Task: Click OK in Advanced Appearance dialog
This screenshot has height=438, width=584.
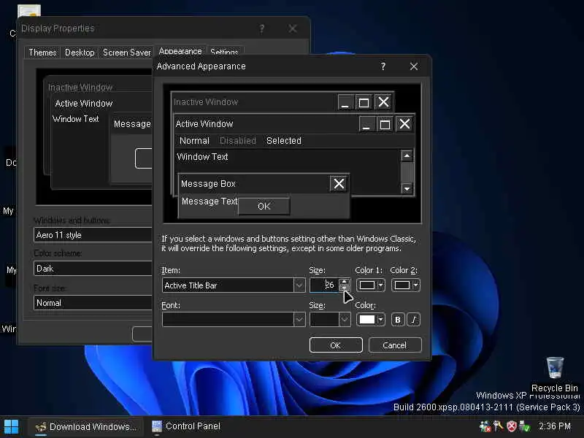Action: 336,345
